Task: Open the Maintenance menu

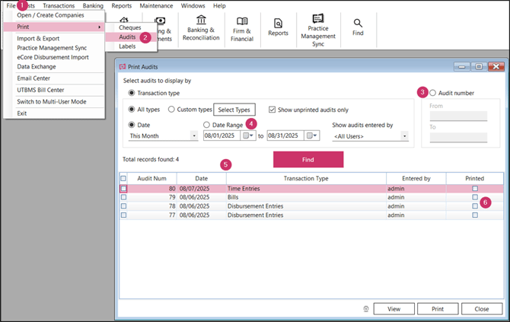Action: 156,5
